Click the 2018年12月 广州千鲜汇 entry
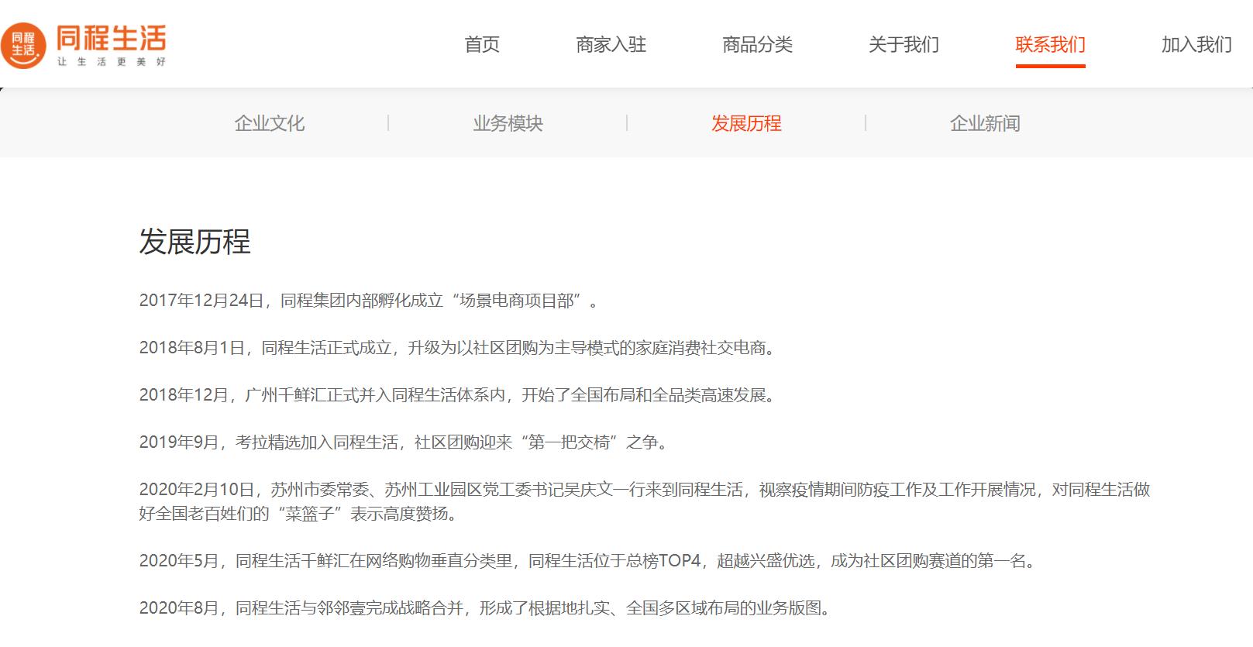Viewport: 1253px width, 647px height. coord(458,395)
